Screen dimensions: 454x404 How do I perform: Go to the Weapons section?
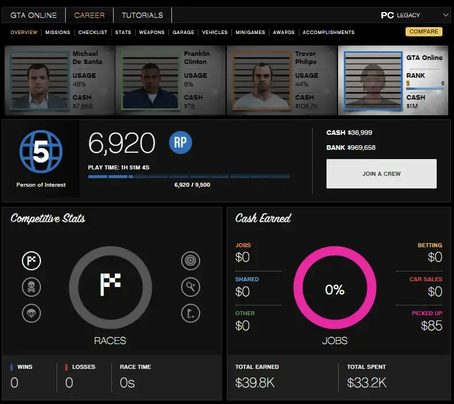[x=152, y=32]
